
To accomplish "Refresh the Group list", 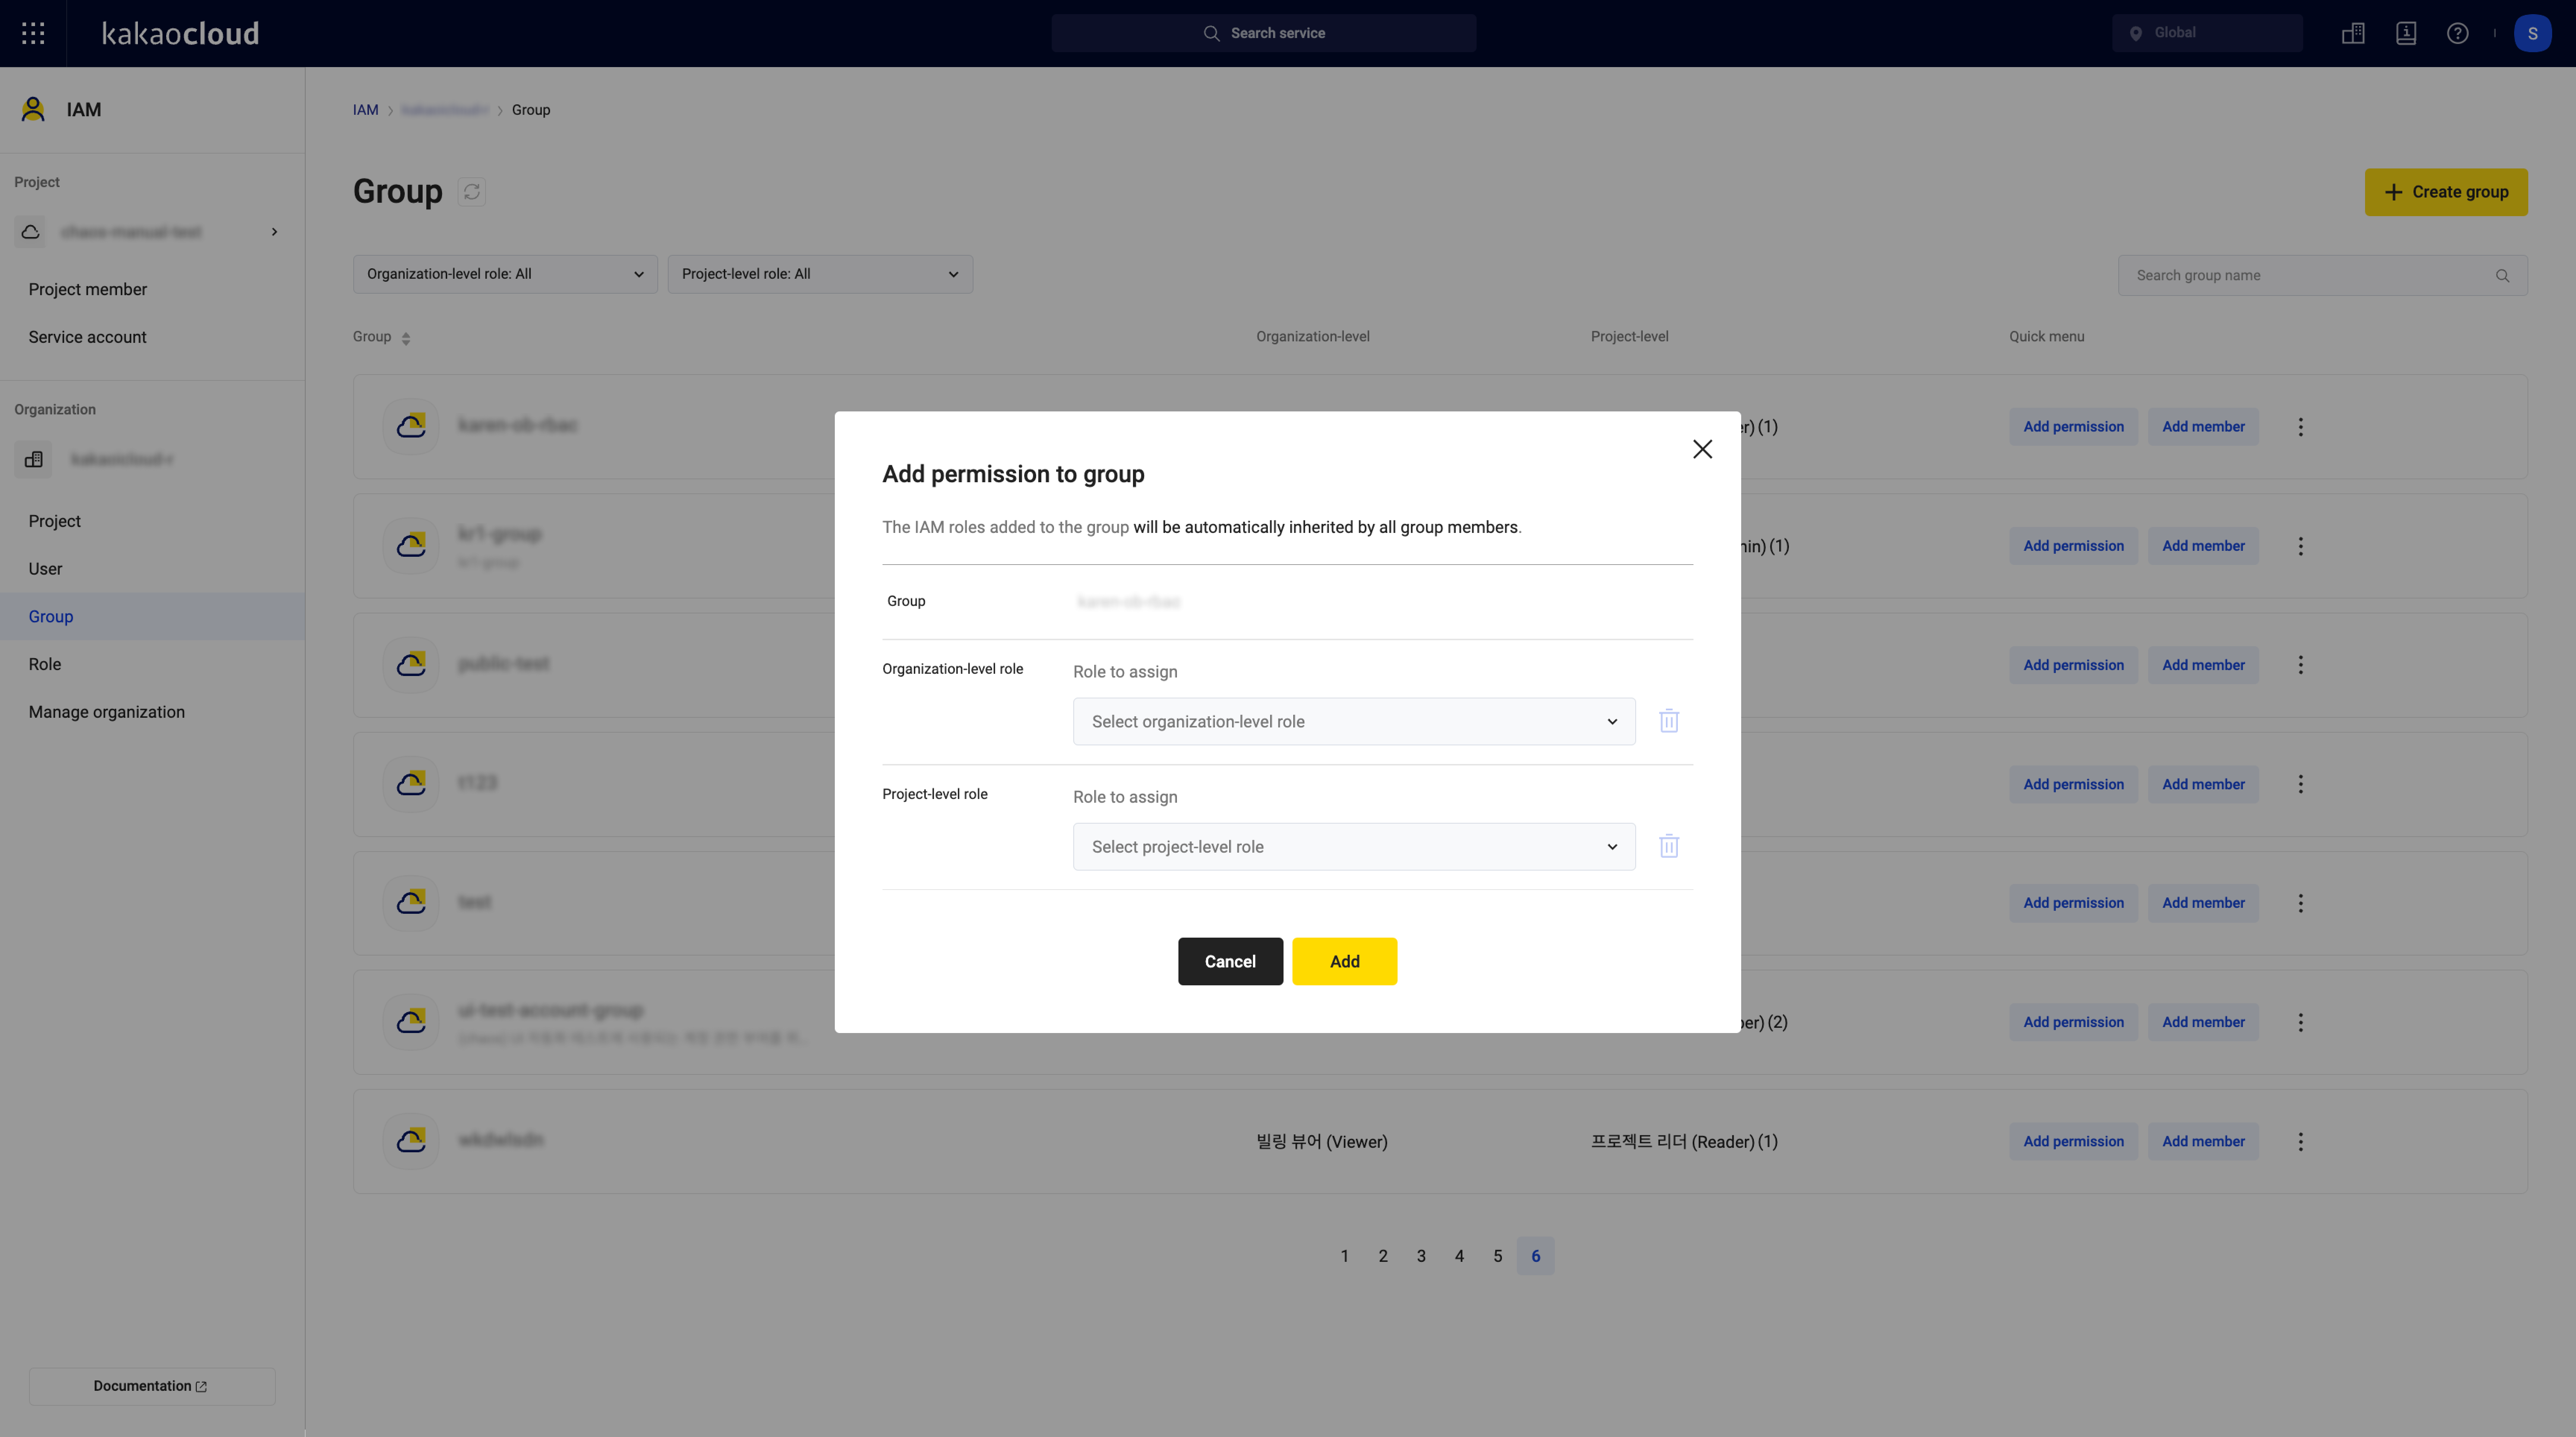I will (472, 191).
